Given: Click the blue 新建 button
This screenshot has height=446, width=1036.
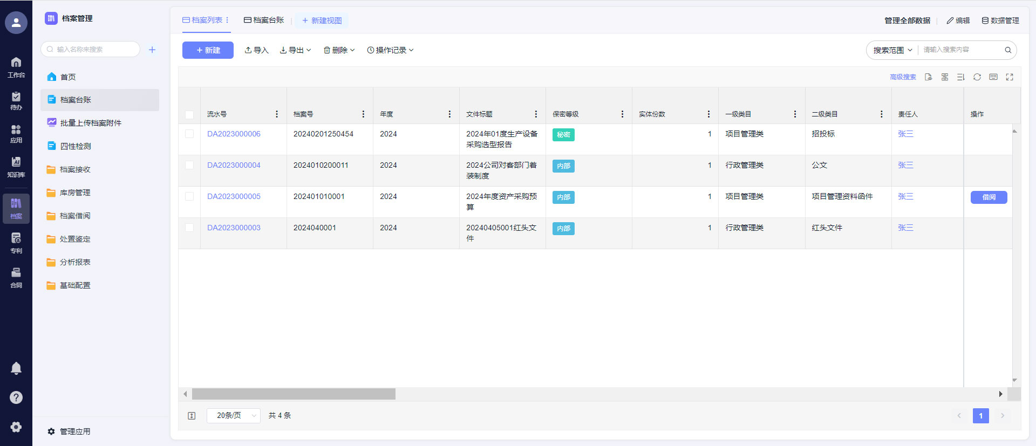Looking at the screenshot, I should [x=208, y=50].
